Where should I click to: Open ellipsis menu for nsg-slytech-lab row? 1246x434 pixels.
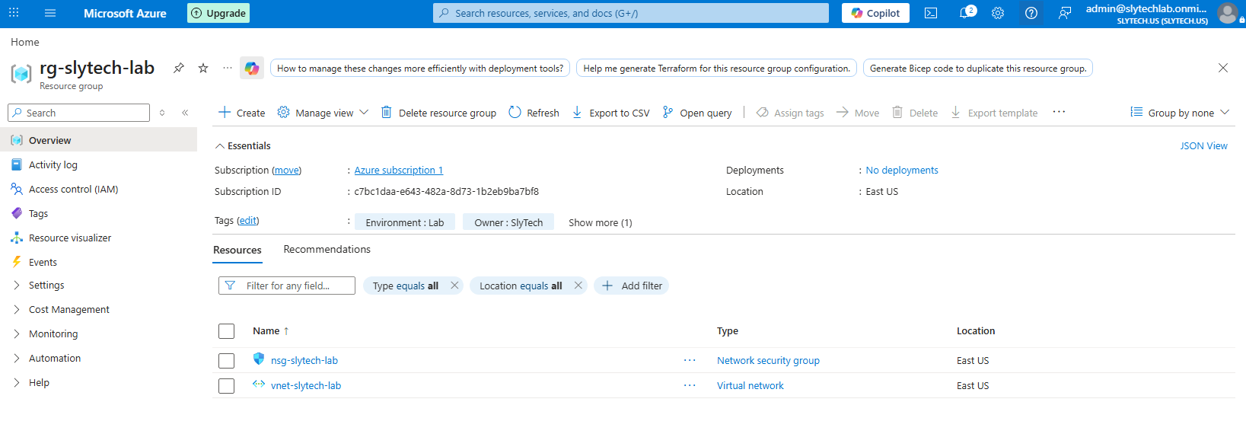click(690, 360)
